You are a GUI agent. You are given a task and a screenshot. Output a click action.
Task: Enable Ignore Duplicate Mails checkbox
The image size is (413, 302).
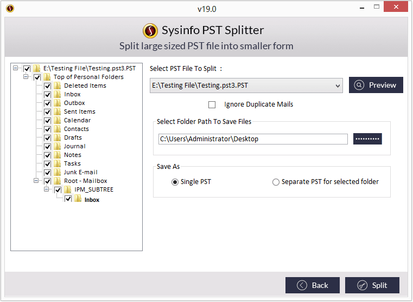(x=212, y=105)
